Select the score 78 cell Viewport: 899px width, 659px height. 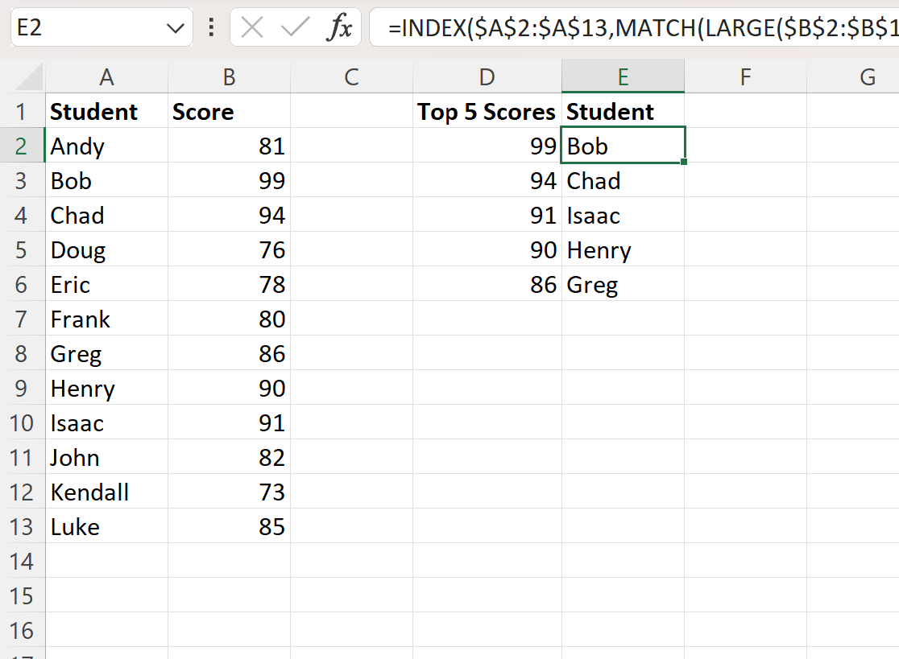pyautogui.click(x=230, y=285)
